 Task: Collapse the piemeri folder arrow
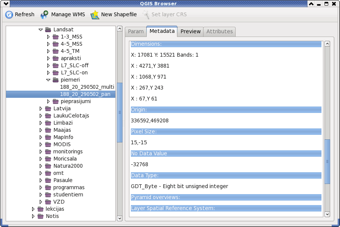(48, 80)
